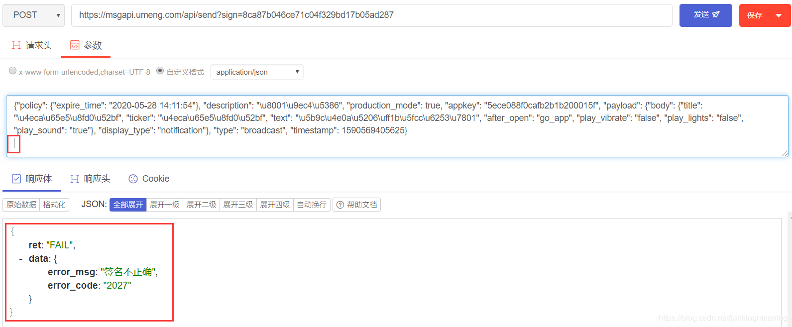Click the 响应体 checkbox icon

[16, 179]
